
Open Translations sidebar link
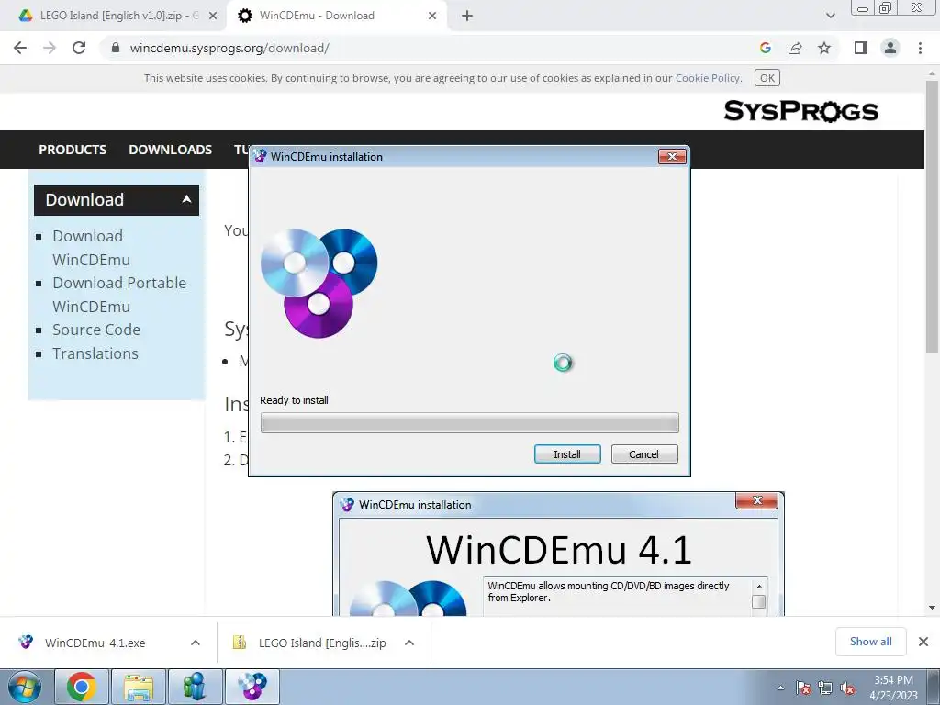click(95, 353)
